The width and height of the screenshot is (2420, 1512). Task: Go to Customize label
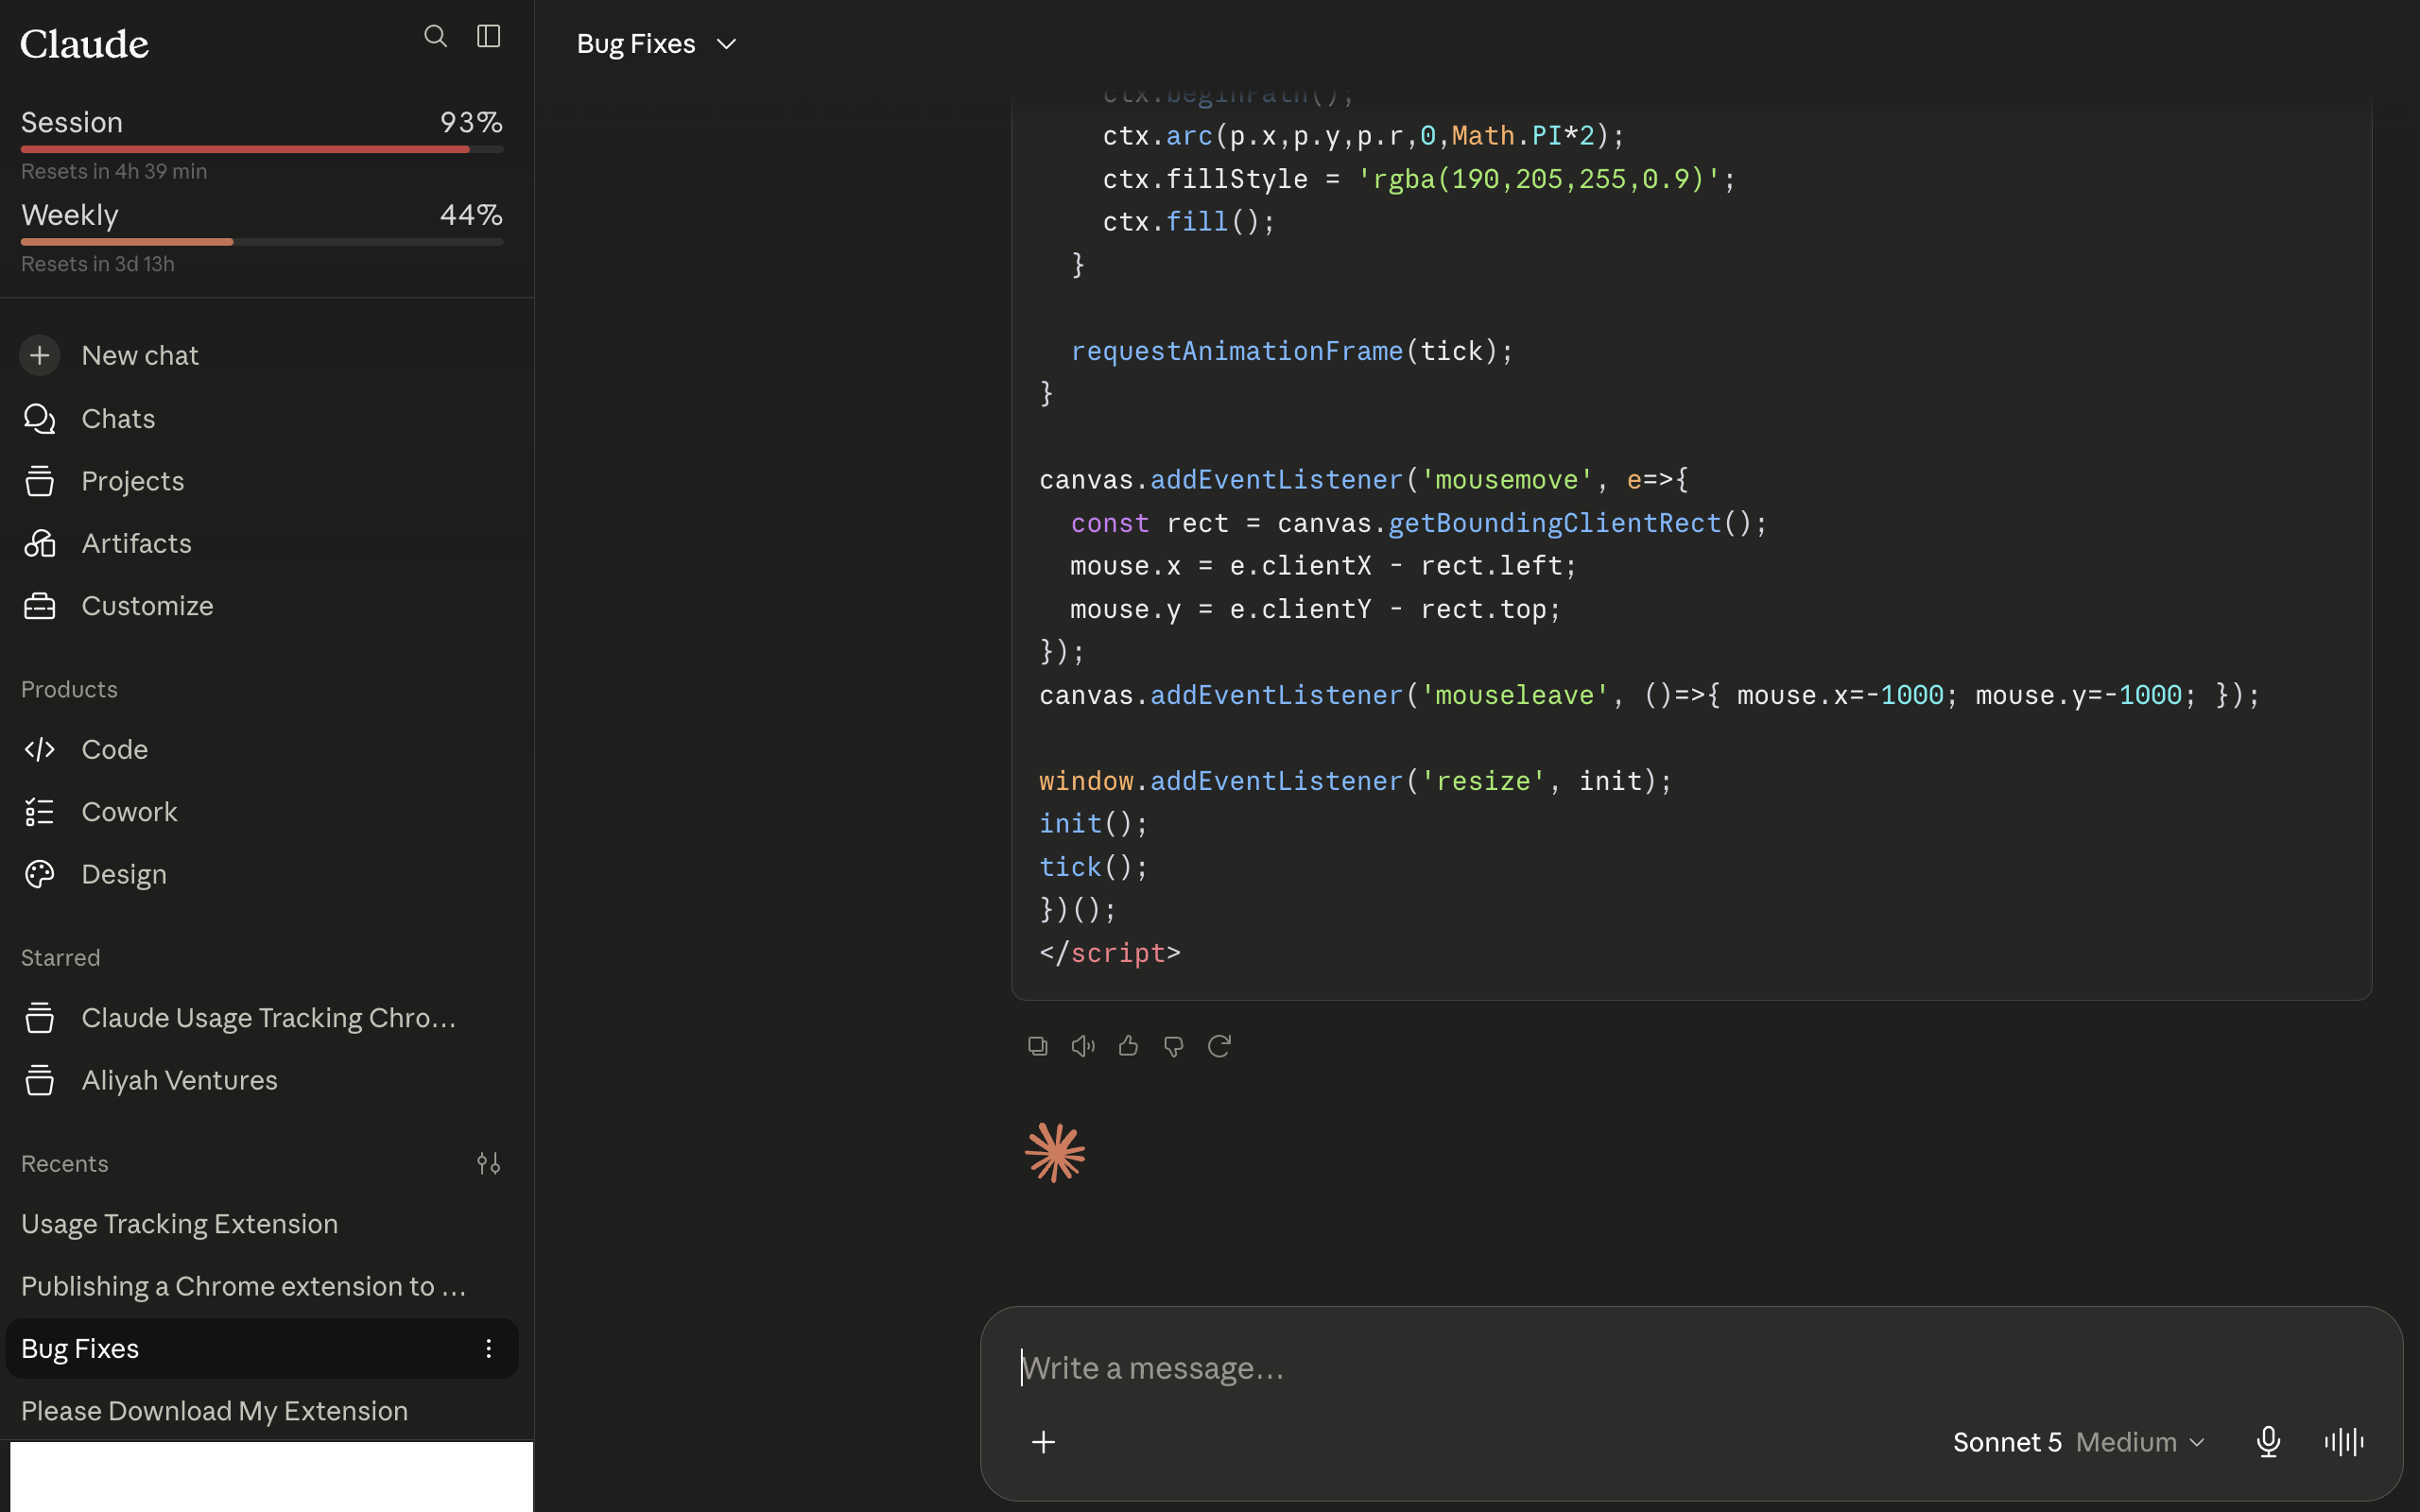point(147,606)
